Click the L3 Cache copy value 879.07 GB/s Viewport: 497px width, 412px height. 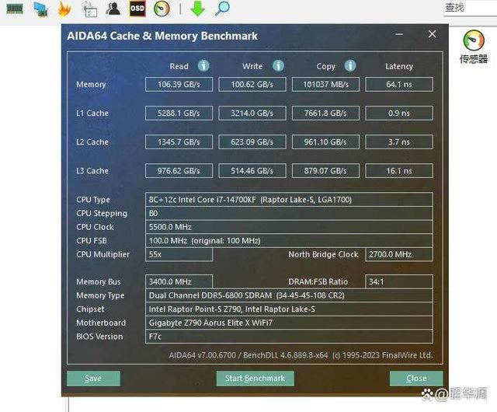[x=325, y=171]
